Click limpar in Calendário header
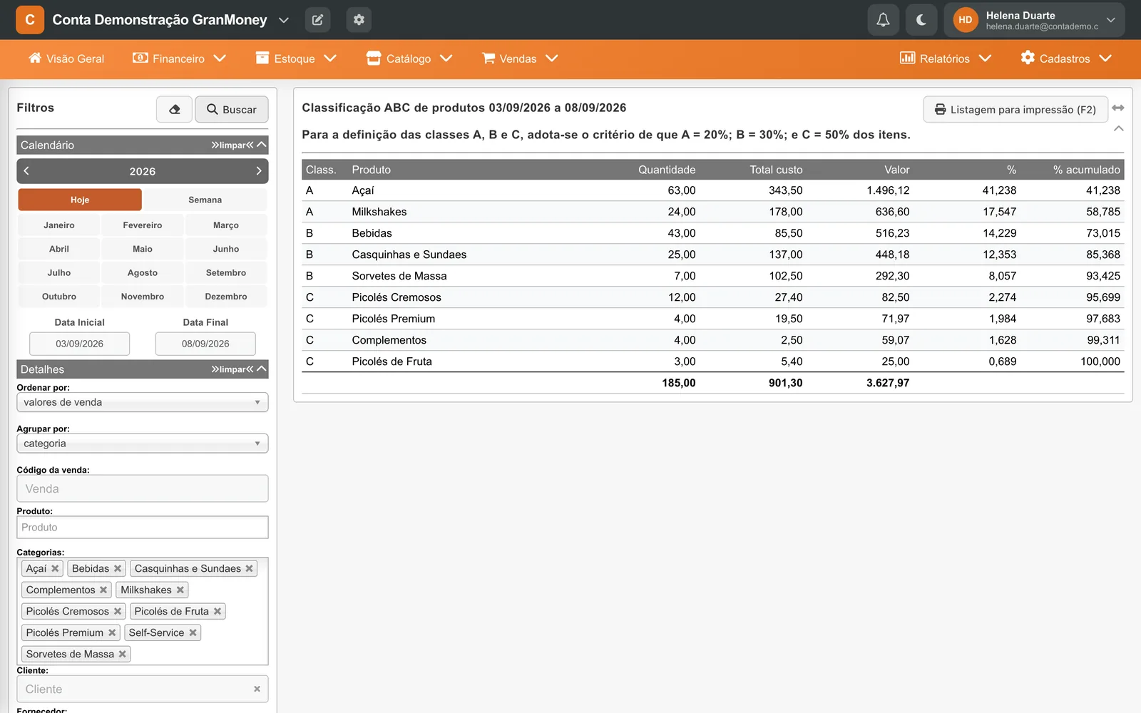This screenshot has width=1141, height=713. 232,145
